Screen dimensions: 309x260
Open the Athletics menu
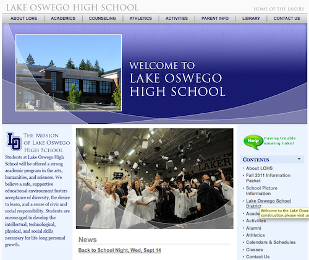pyautogui.click(x=141, y=19)
